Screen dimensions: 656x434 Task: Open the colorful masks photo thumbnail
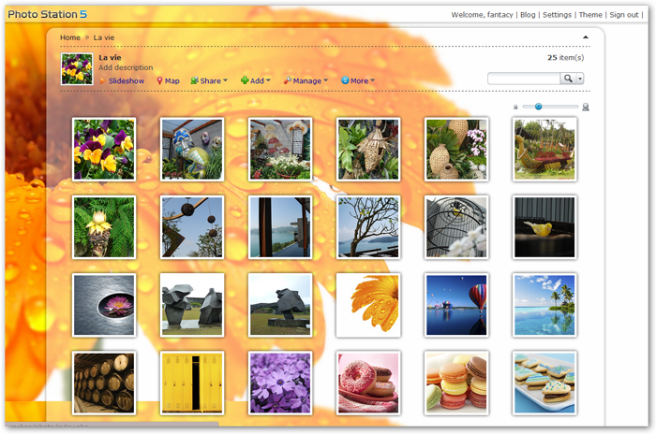click(x=192, y=149)
